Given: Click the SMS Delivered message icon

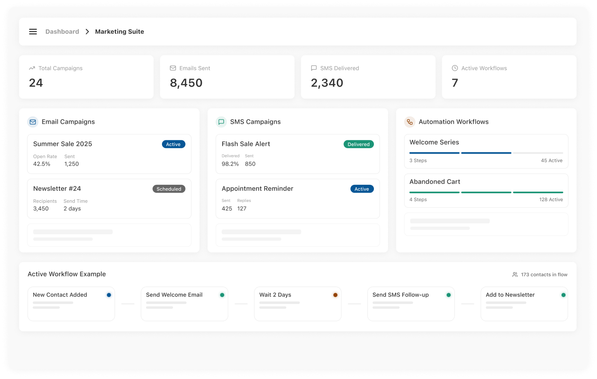Looking at the screenshot, I should [314, 68].
